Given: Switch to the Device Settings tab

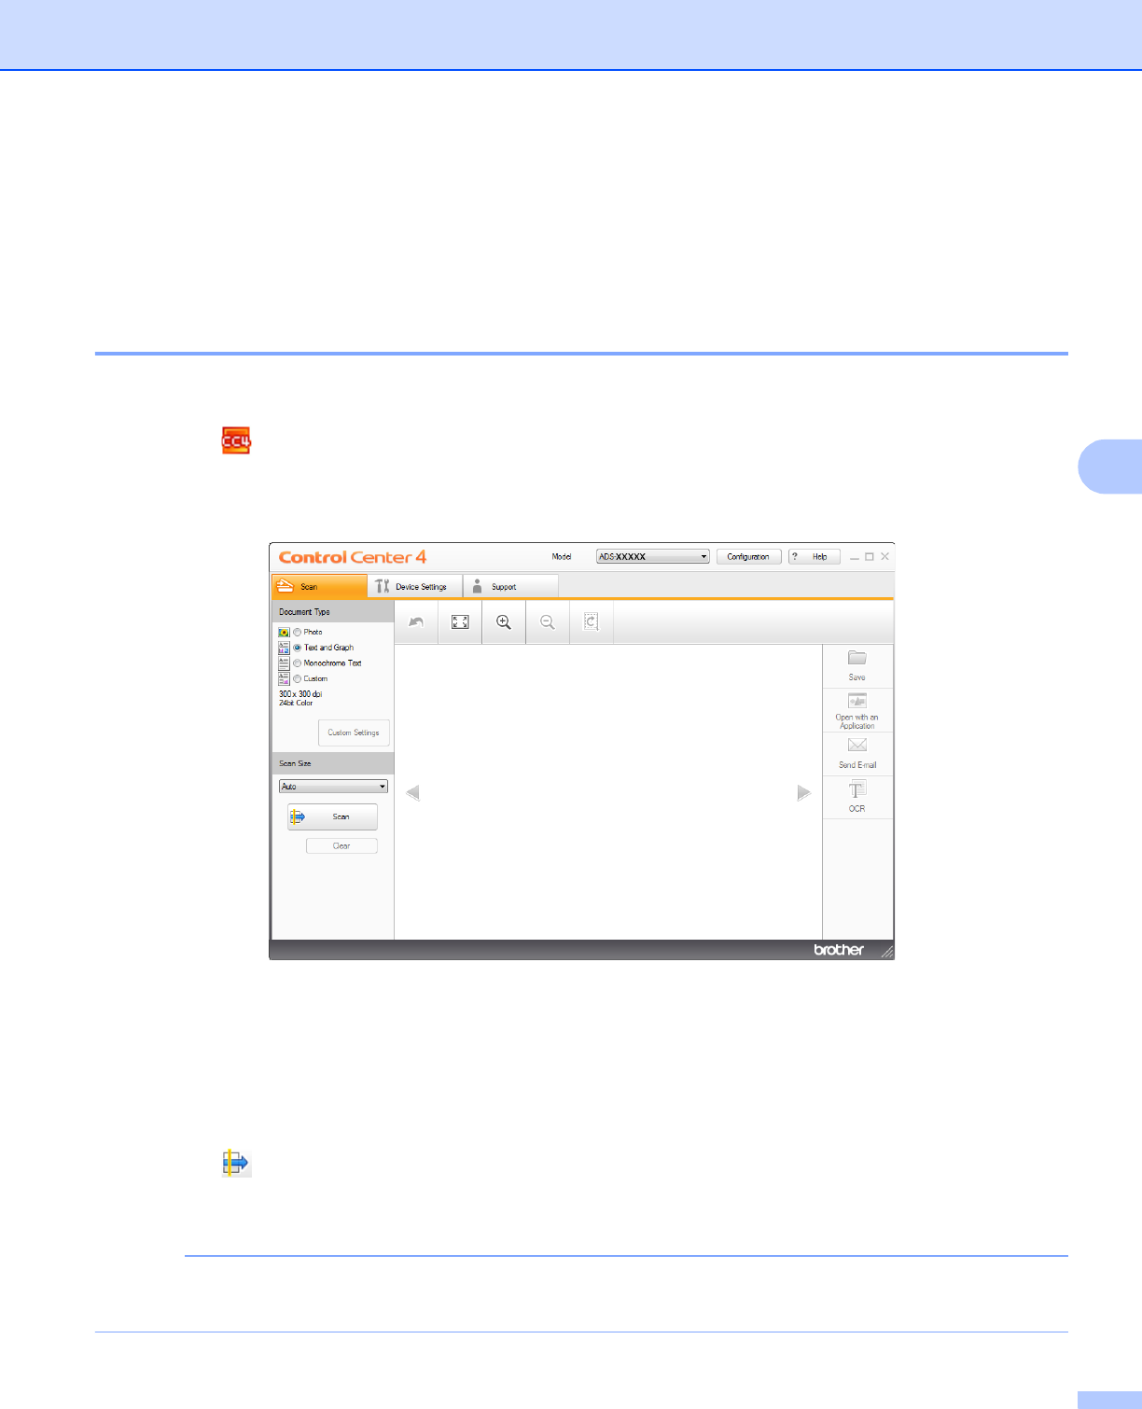Looking at the screenshot, I should pos(415,586).
